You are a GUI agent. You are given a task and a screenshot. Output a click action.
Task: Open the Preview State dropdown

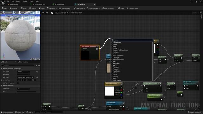tap(93, 8)
